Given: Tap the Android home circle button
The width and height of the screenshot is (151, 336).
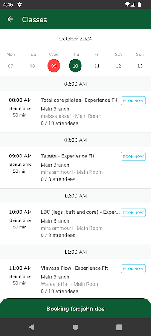Looking at the screenshot, I should [x=75, y=327].
